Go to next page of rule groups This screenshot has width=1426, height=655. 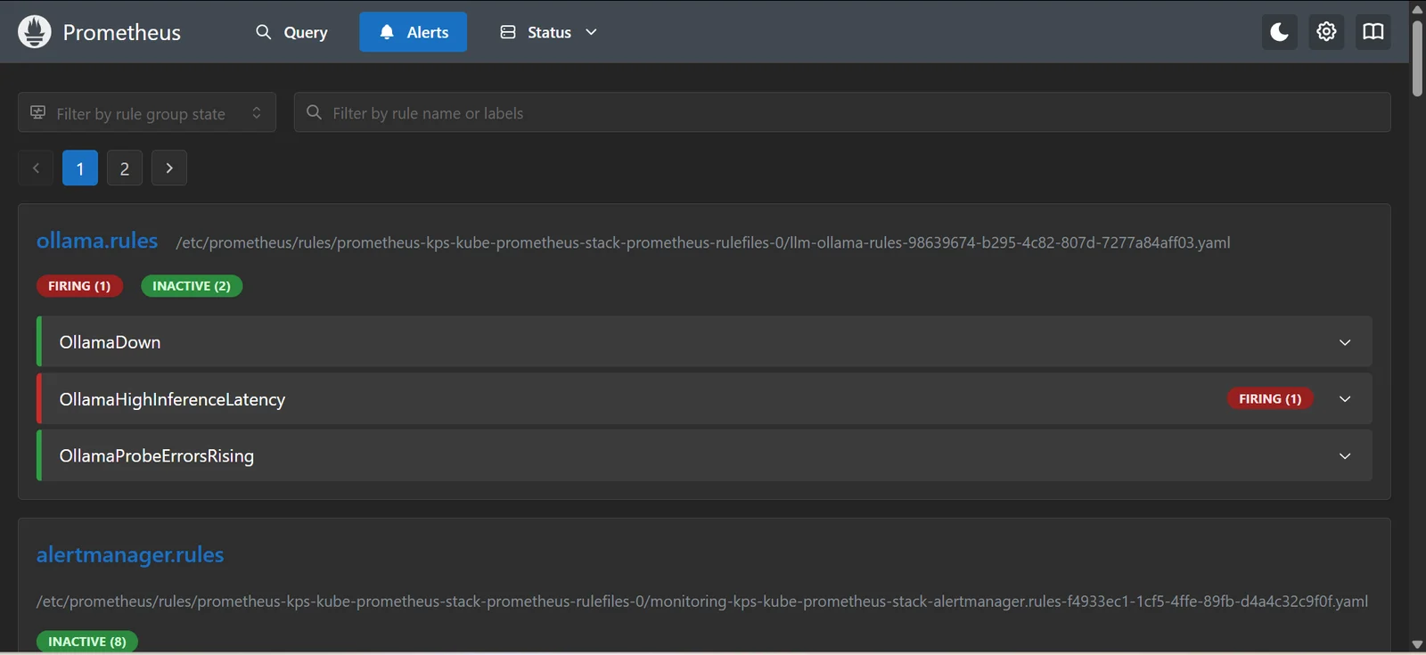pyautogui.click(x=169, y=168)
